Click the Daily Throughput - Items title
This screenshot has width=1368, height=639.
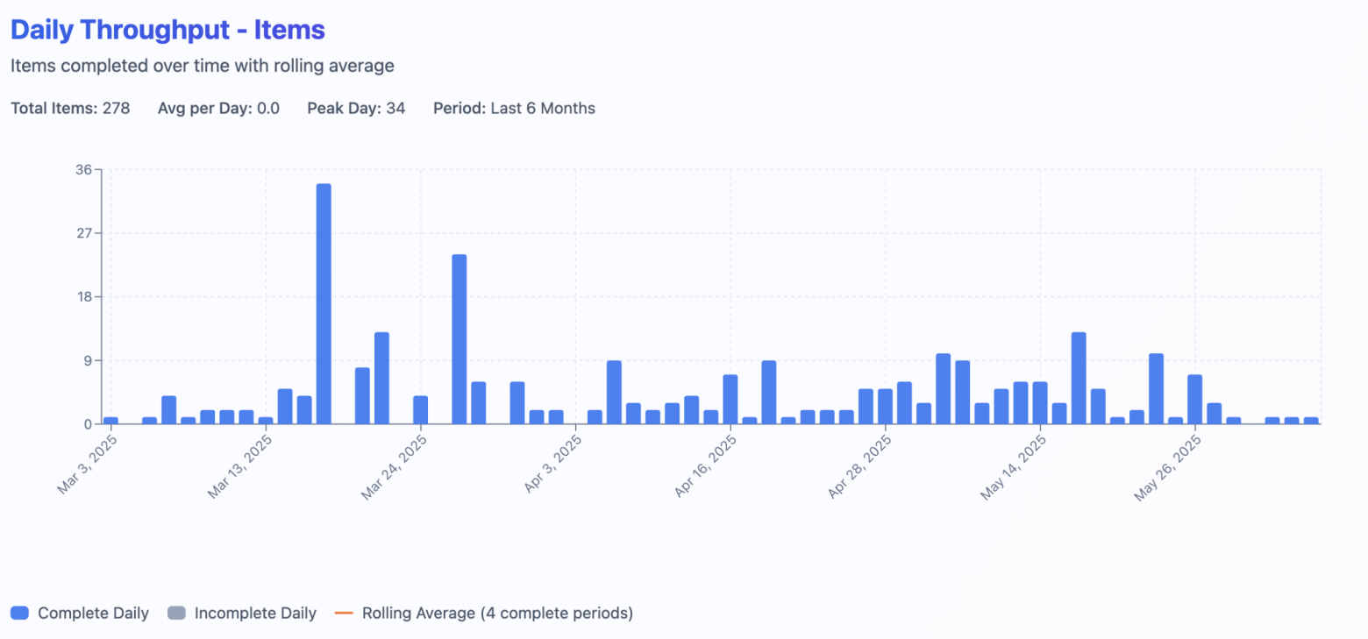[167, 30]
